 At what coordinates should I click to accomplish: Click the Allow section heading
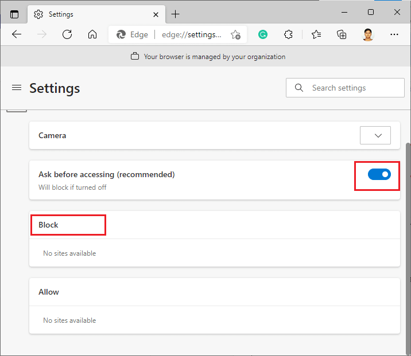[x=49, y=292]
